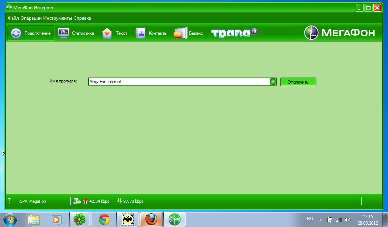This screenshot has width=388, height=227.
Task: Click the clock showing 12:15
Action: 368,217
